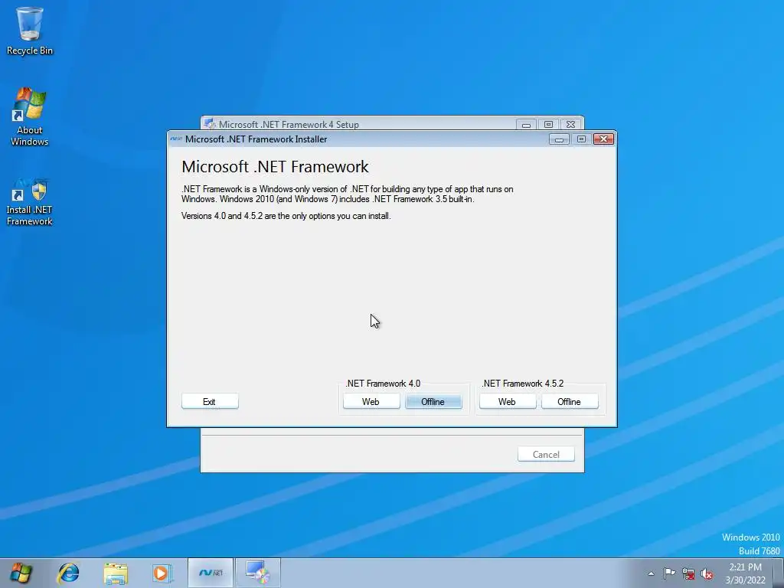This screenshot has width=784, height=588.
Task: Click the network status tray icon
Action: pos(688,574)
